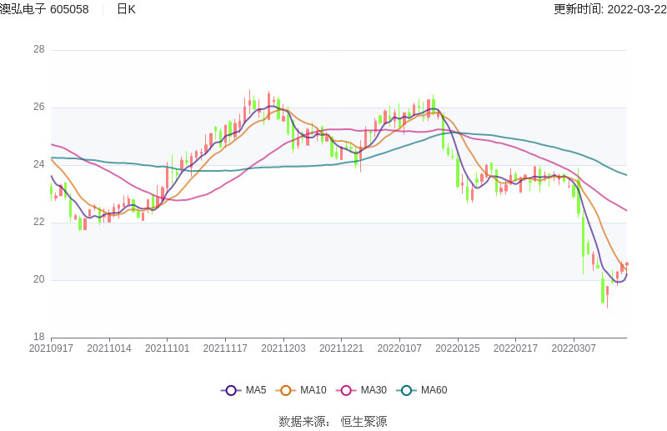Click the 20220107 x-axis date label
667x431 pixels.
(x=399, y=348)
